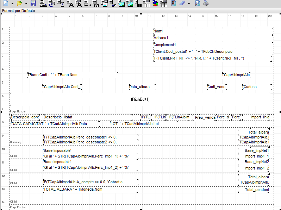The width and height of the screenshot is (281, 210).
Task: Select the Perc_descompte1 IF expression
Action: pyautogui.click(x=91, y=137)
